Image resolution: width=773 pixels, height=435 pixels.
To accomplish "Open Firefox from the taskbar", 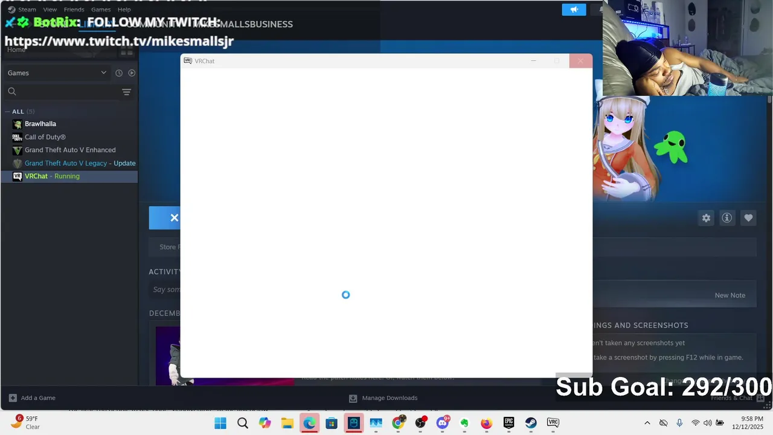I will click(487, 423).
